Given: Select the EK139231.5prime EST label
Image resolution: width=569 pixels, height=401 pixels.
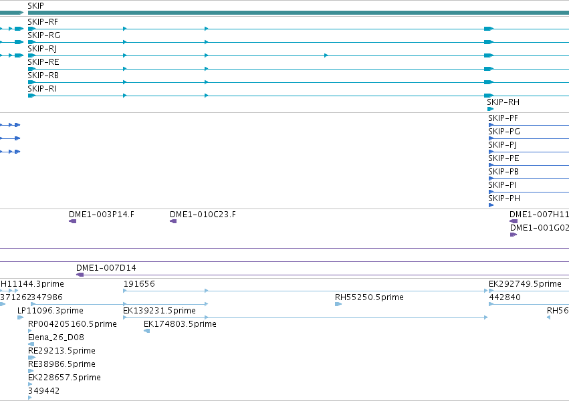Looking at the screenshot, I should pyautogui.click(x=159, y=311).
